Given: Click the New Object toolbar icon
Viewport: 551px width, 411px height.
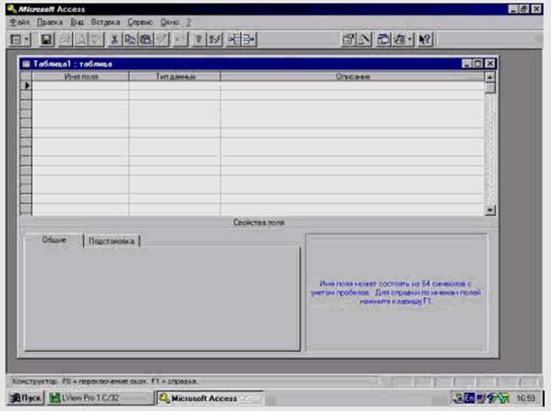Looking at the screenshot, I should pyautogui.click(x=399, y=39).
